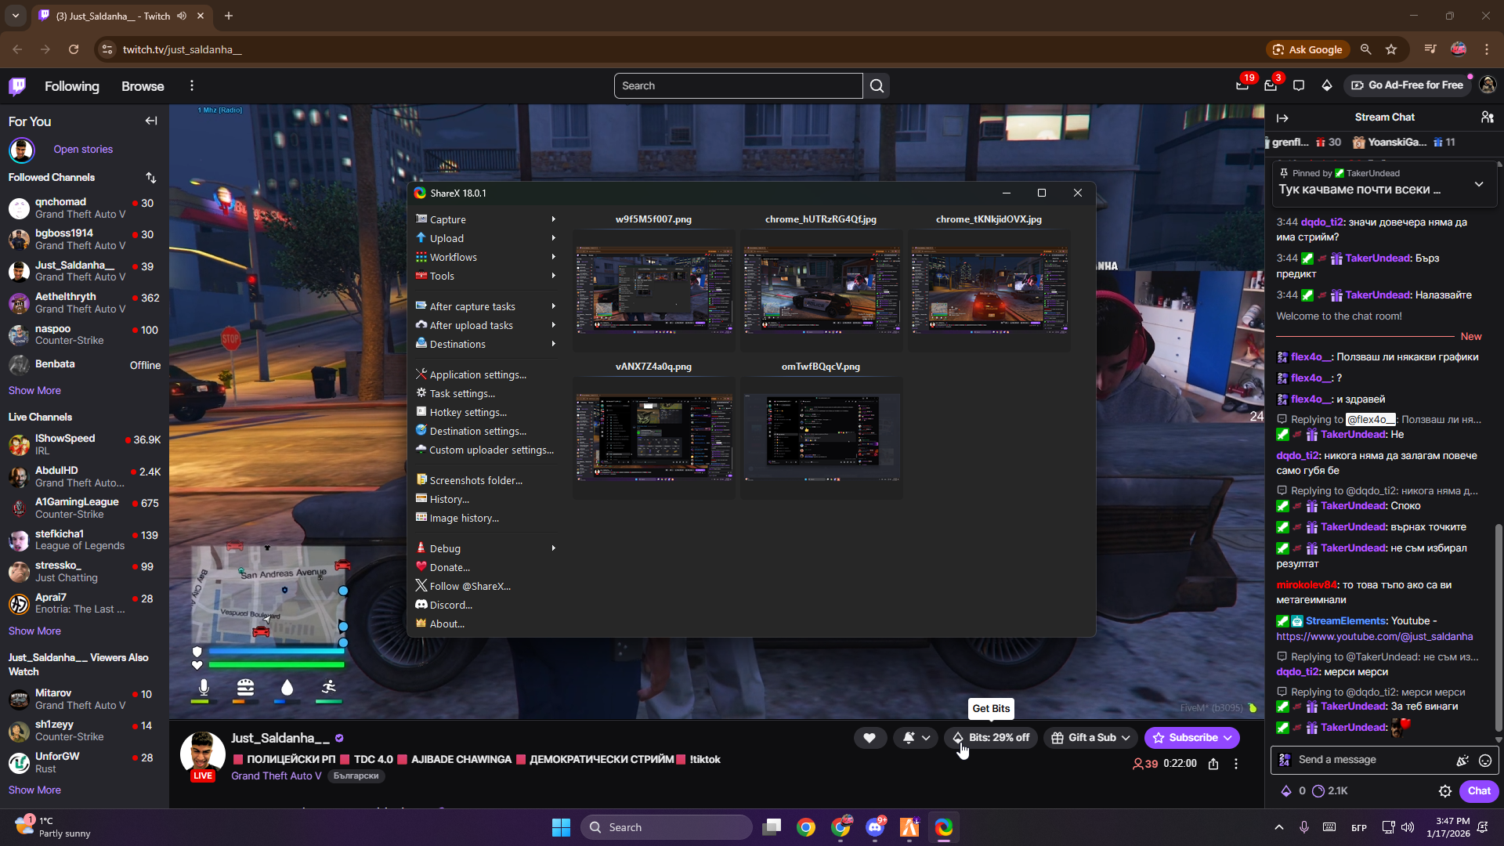Click the Twitch home logo icon

pos(17,86)
